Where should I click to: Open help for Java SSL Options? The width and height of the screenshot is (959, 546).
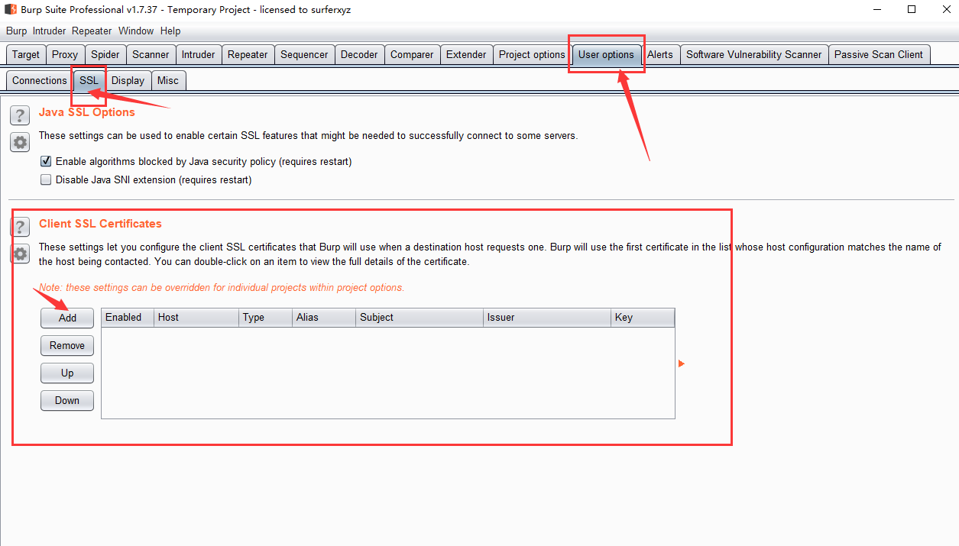tap(20, 116)
